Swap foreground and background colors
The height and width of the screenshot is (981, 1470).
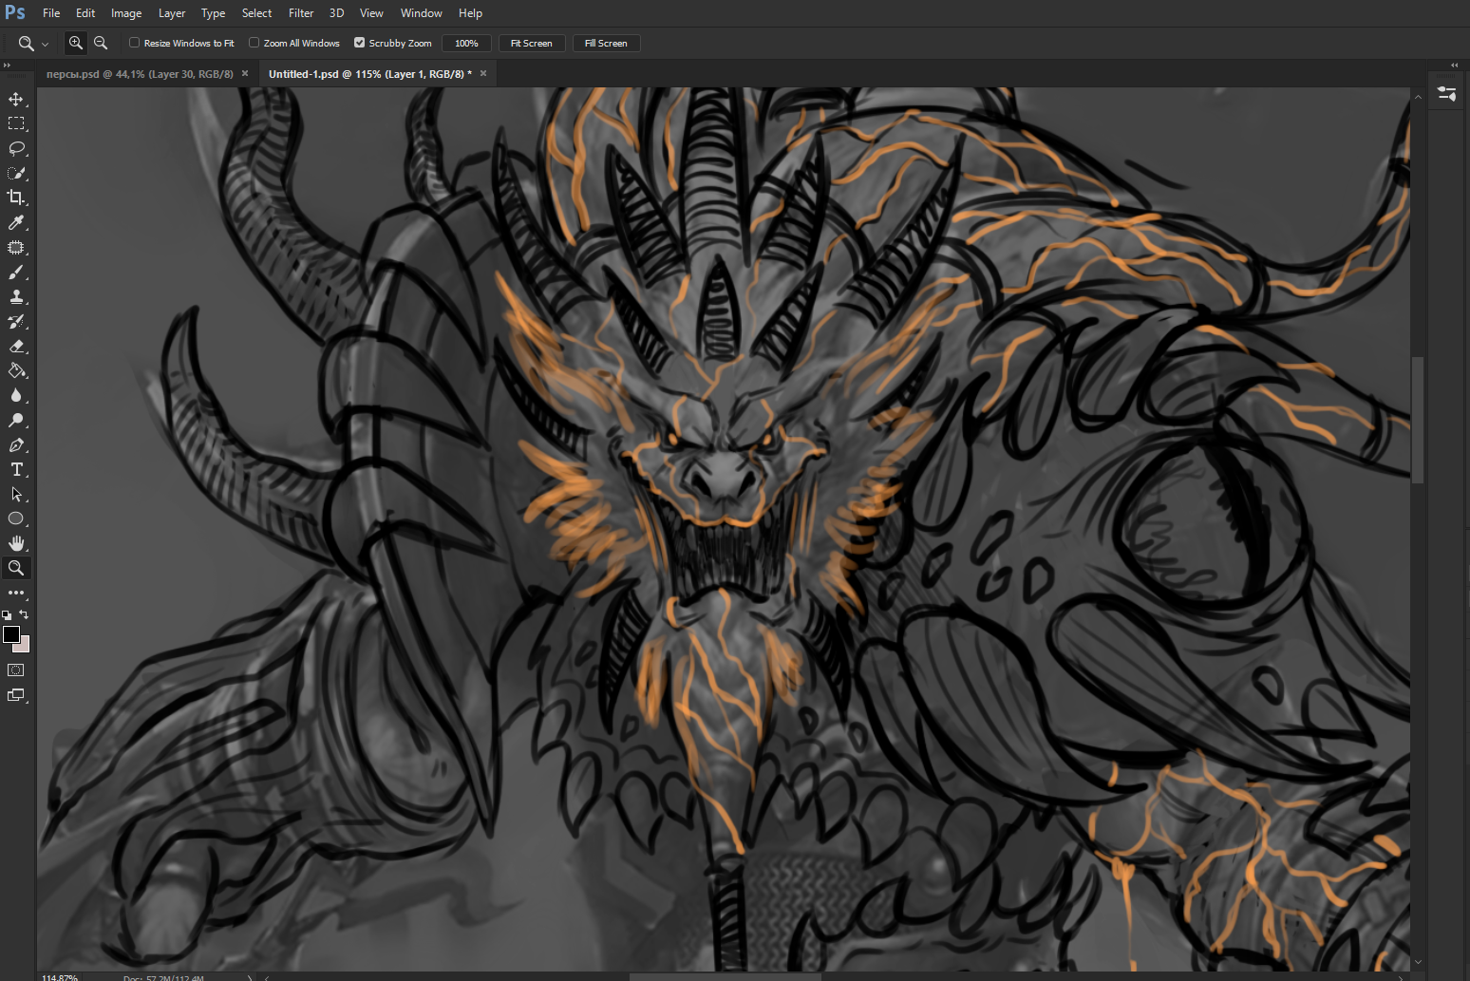(24, 615)
